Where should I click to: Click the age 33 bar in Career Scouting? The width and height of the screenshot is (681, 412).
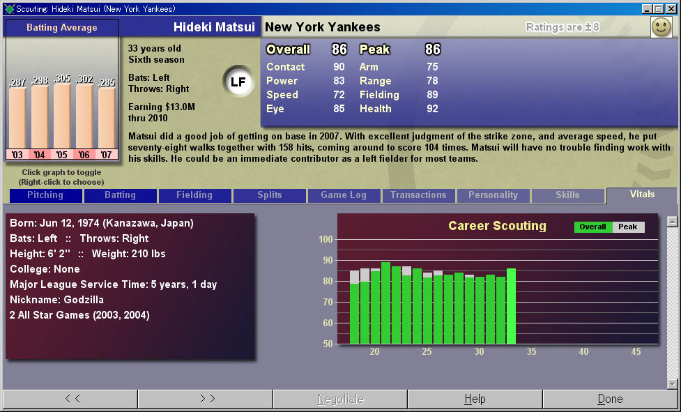click(x=511, y=306)
